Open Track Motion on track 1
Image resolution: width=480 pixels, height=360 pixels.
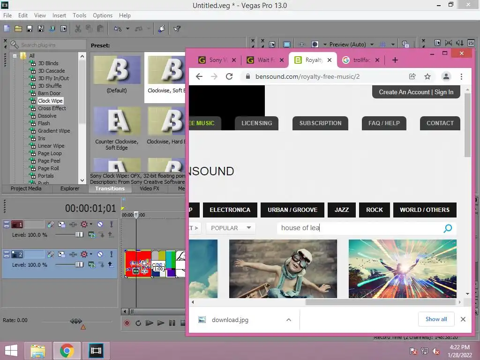61,225
